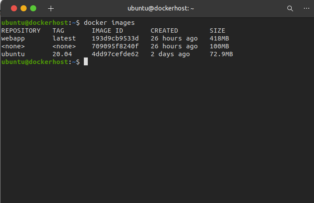Close the terminal with red button

pyautogui.click(x=14, y=8)
